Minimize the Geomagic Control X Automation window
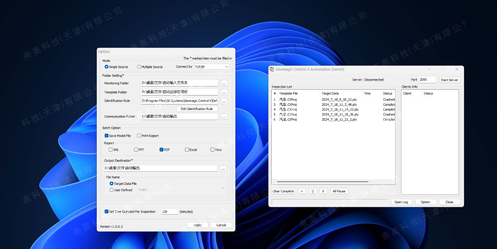 [x=429, y=69]
